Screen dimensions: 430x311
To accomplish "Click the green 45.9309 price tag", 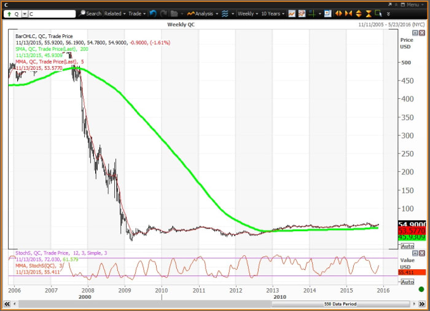I will [412, 237].
